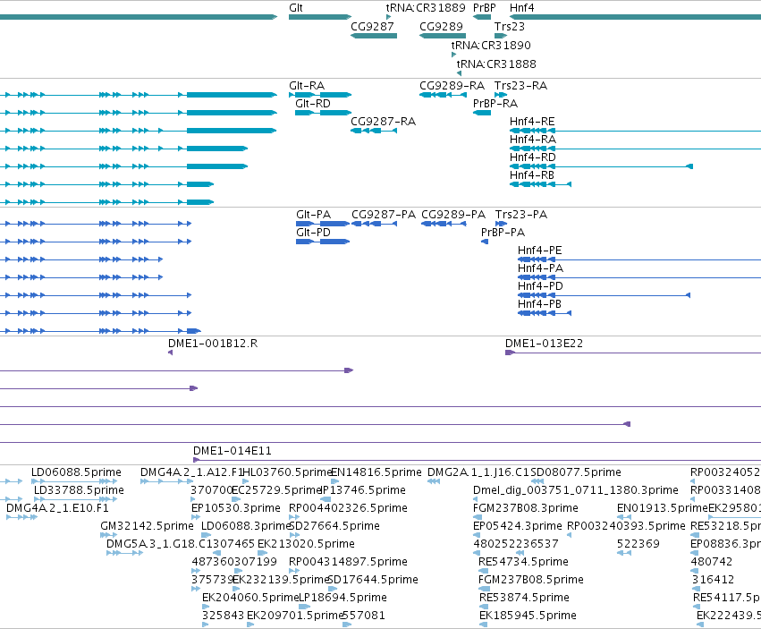The height and width of the screenshot is (629, 761).
Task: Click the EK204060.5prime EST label
Action: [x=250, y=598]
